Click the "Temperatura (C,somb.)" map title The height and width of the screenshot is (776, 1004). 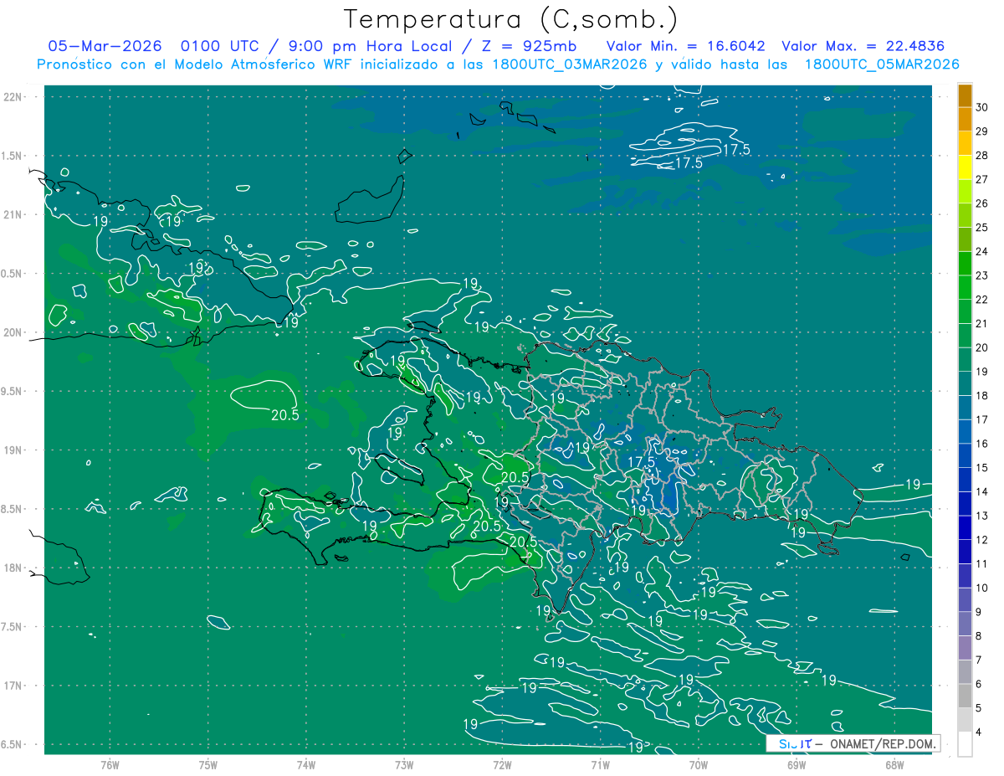(x=511, y=19)
